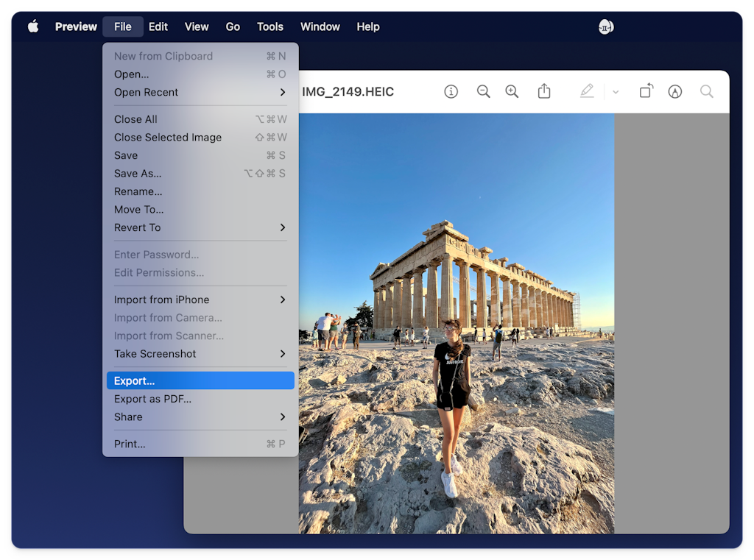
Task: Choose Export as PDF
Action: [199, 399]
